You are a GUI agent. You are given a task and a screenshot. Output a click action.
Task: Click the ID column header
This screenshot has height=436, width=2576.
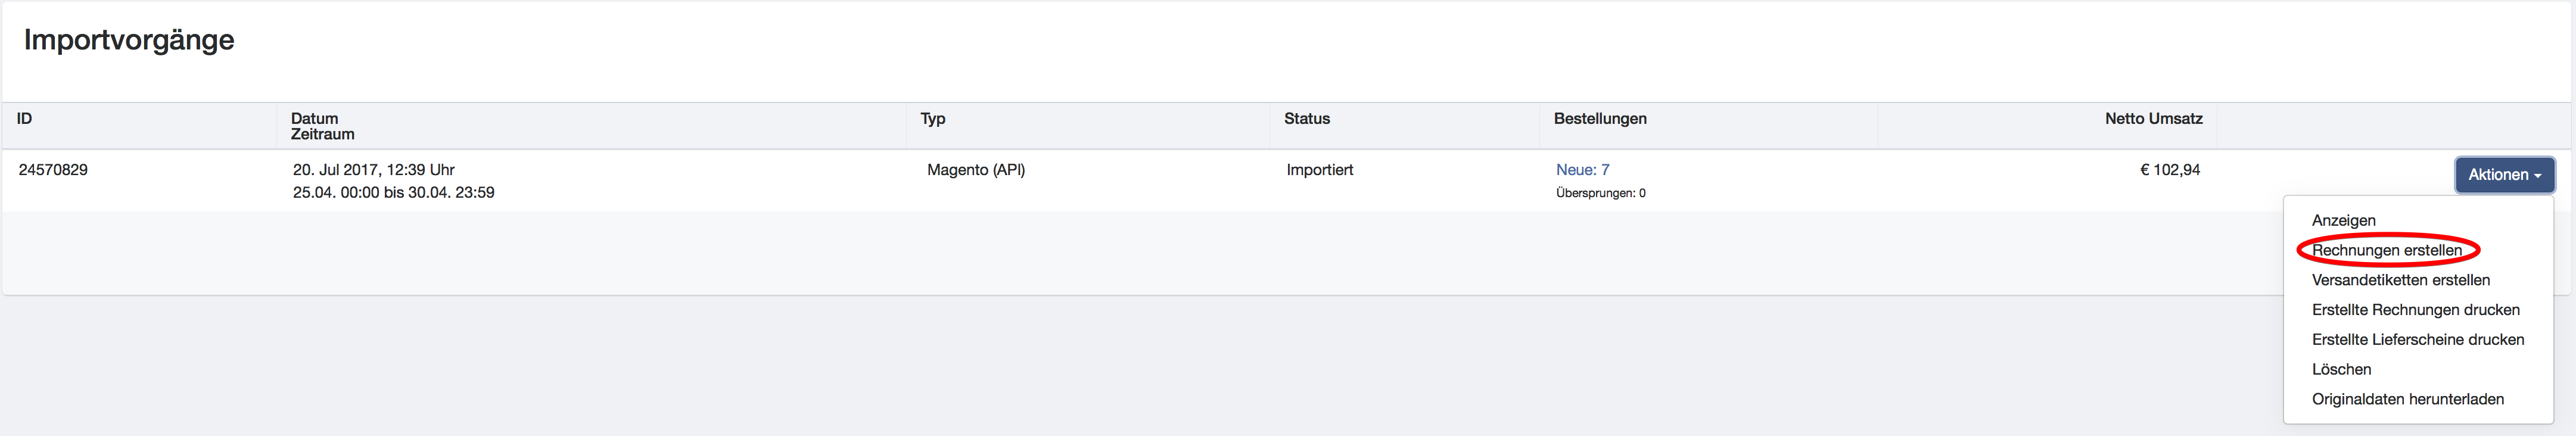24,118
